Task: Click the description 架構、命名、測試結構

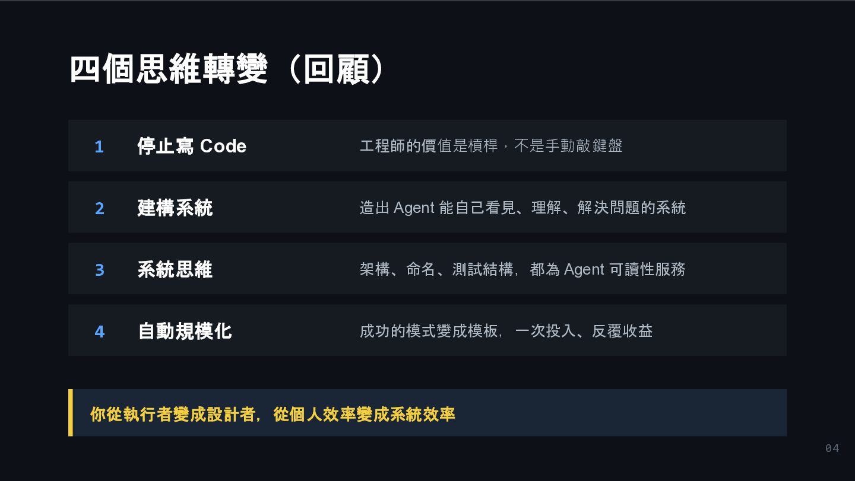Action: click(436, 269)
